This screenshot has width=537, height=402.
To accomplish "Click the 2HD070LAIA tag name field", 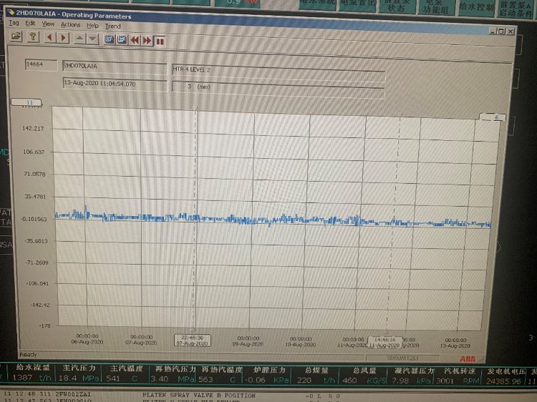I will pyautogui.click(x=113, y=66).
